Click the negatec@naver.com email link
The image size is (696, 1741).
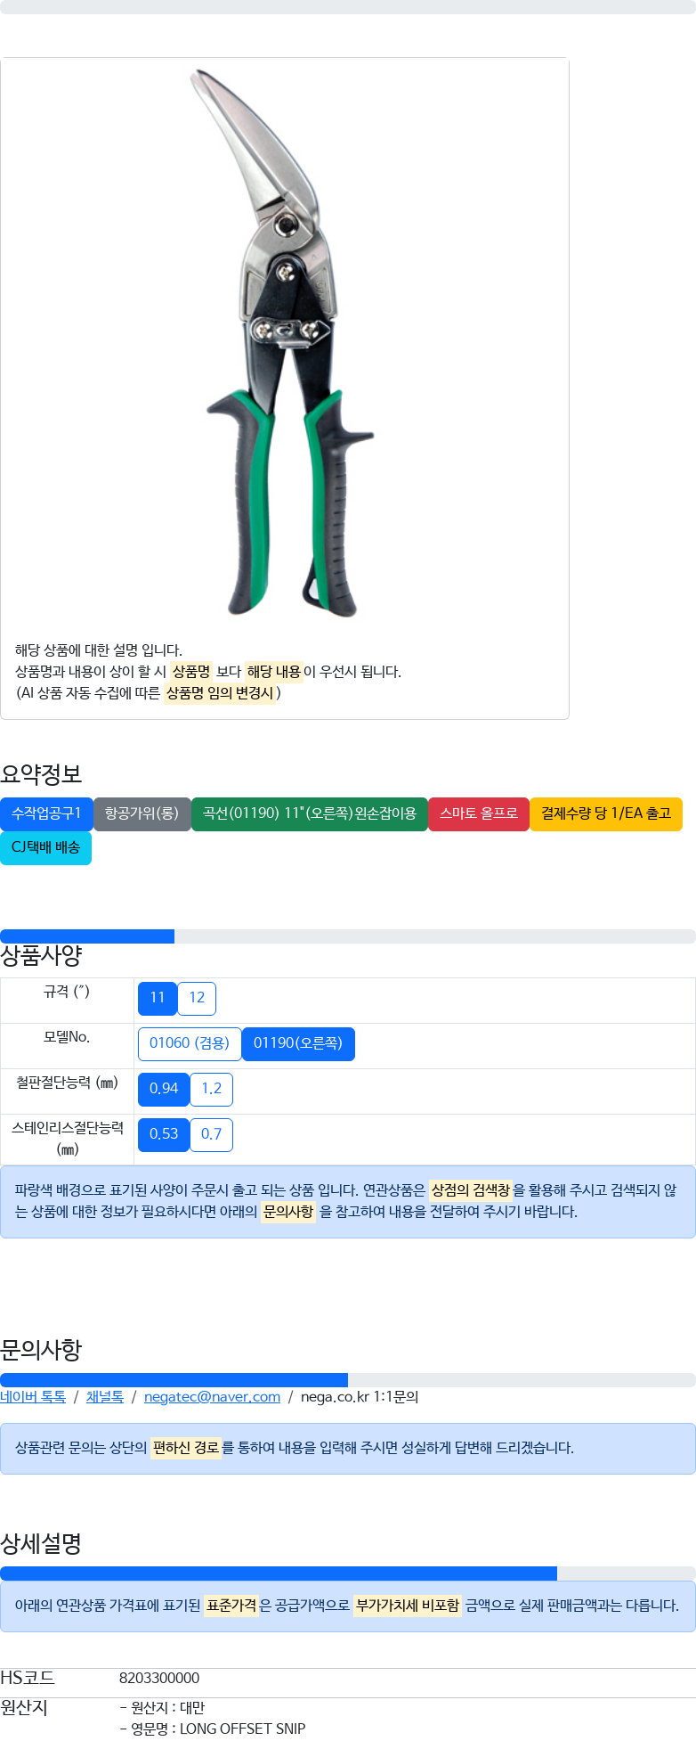pyautogui.click(x=212, y=1397)
